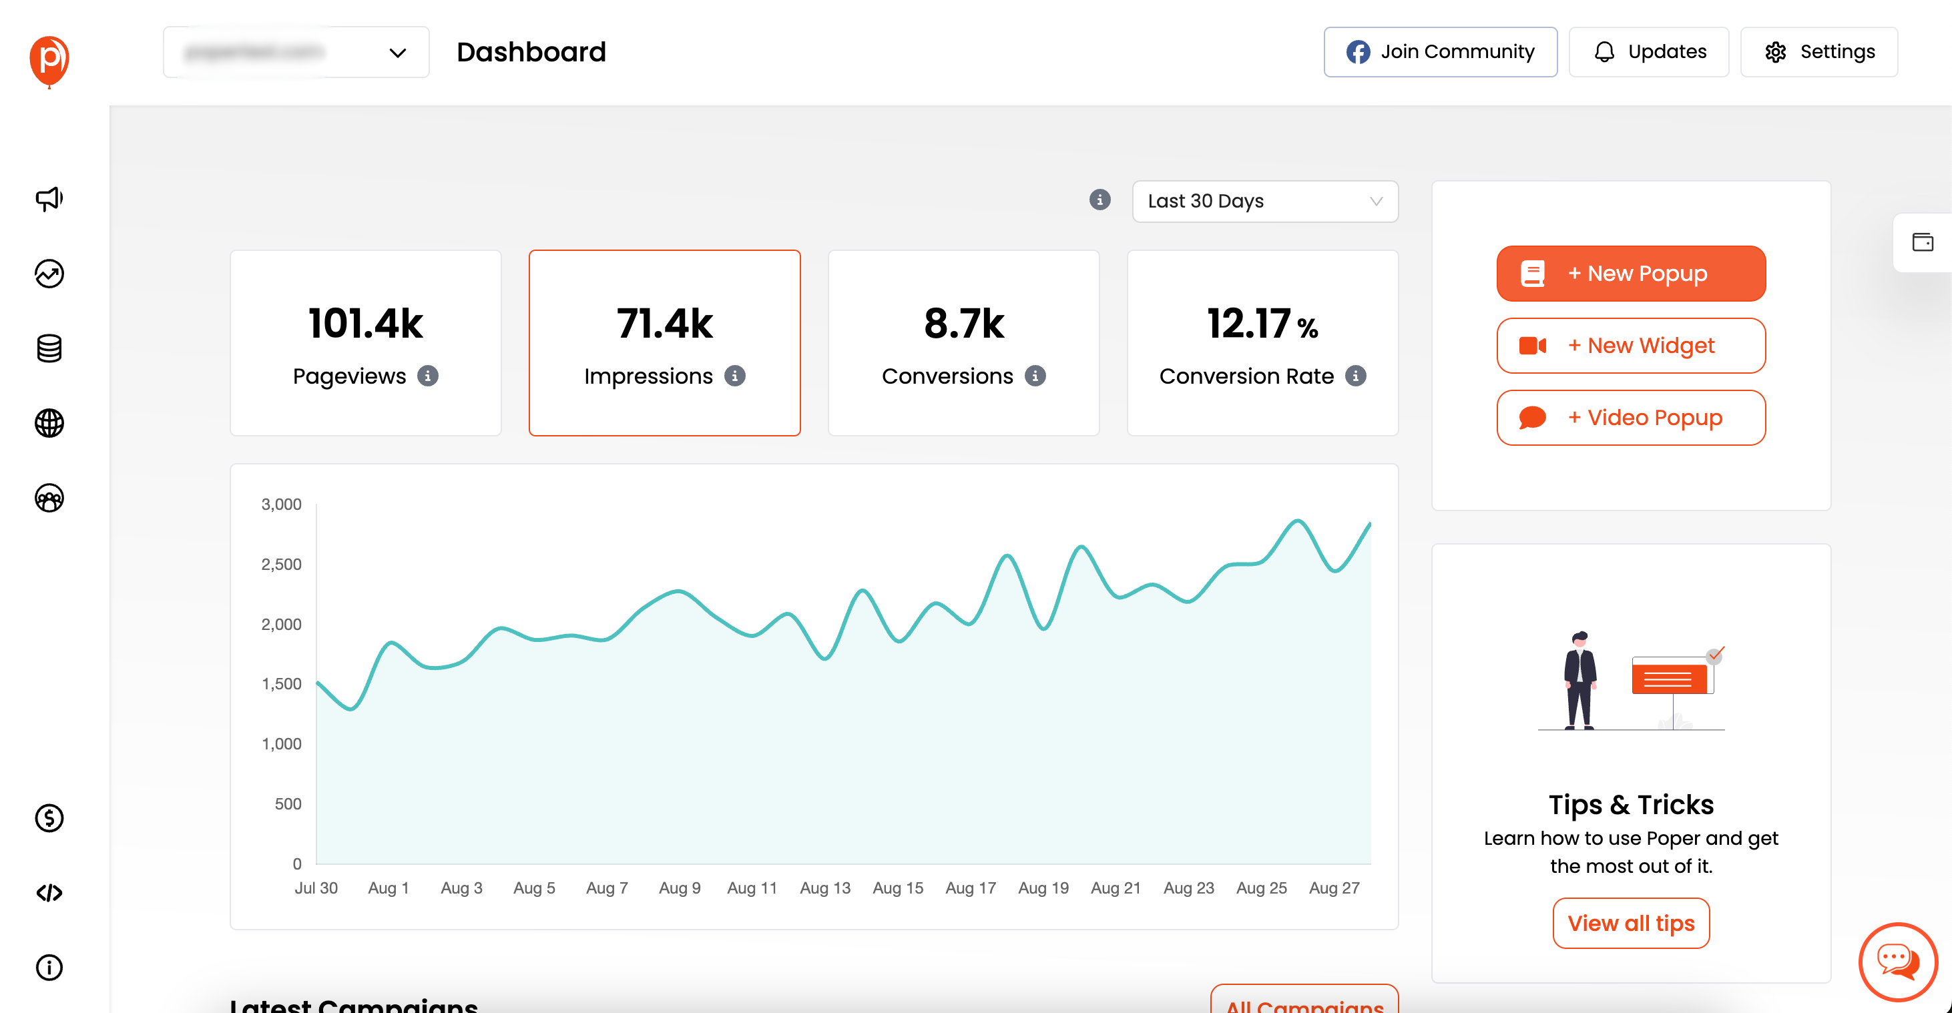Image resolution: width=1952 pixels, height=1013 pixels.
Task: Open the embed code sidebar icon
Action: tap(49, 892)
